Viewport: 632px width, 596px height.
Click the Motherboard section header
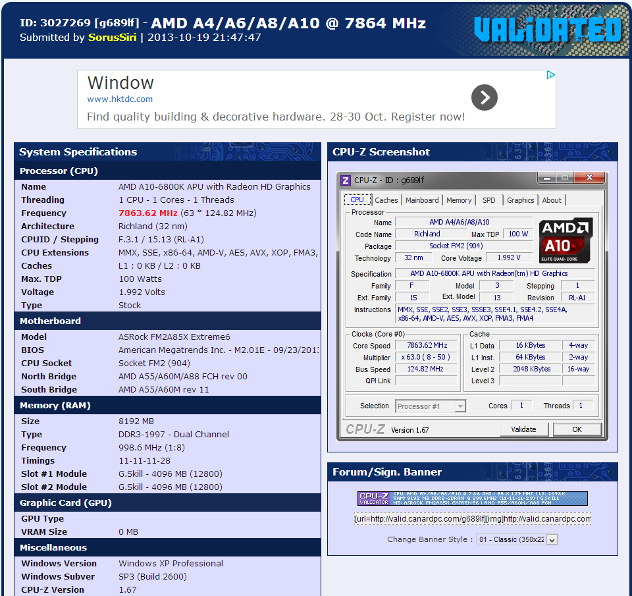point(168,321)
